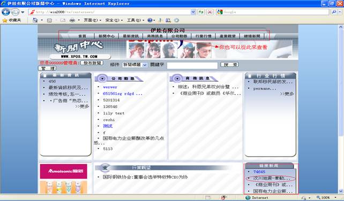Click the keyword search input field
The width and height of the screenshot is (344, 201).
pyautogui.click(x=192, y=65)
